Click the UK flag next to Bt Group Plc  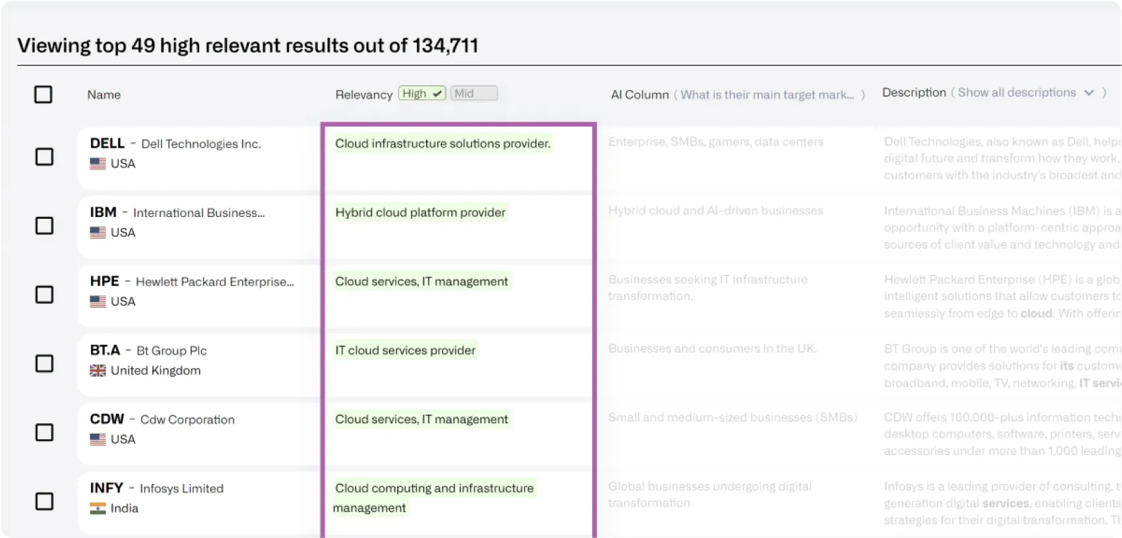[x=98, y=370]
